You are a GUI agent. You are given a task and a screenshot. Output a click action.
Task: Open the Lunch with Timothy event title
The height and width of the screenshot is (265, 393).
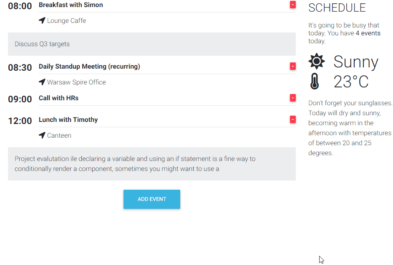(x=68, y=120)
